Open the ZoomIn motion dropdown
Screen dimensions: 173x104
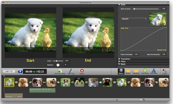(x=134, y=19)
